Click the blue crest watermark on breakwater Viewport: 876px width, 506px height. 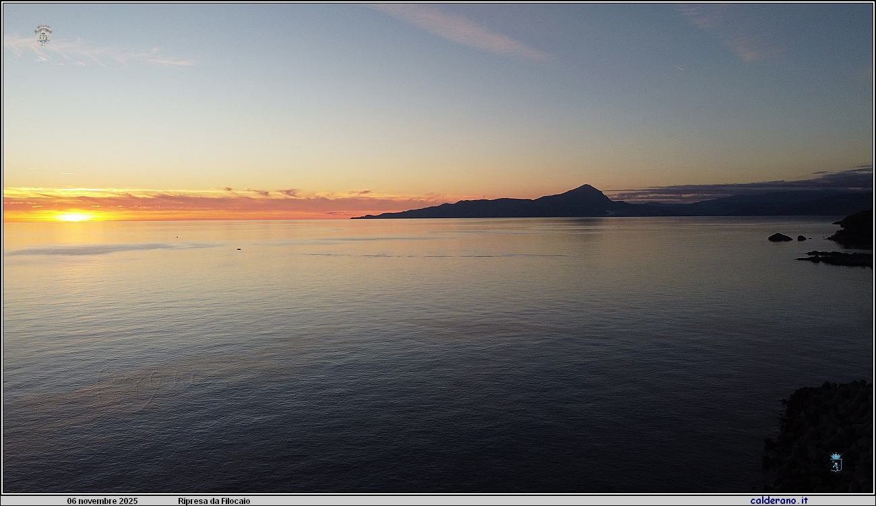(x=836, y=462)
